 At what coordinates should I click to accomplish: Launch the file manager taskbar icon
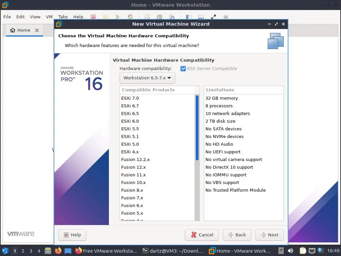(48, 251)
